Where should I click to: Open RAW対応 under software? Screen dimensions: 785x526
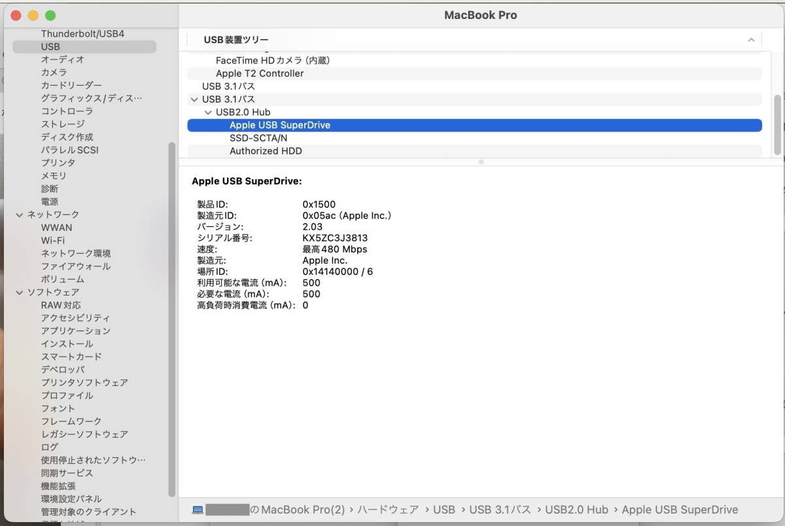61,305
